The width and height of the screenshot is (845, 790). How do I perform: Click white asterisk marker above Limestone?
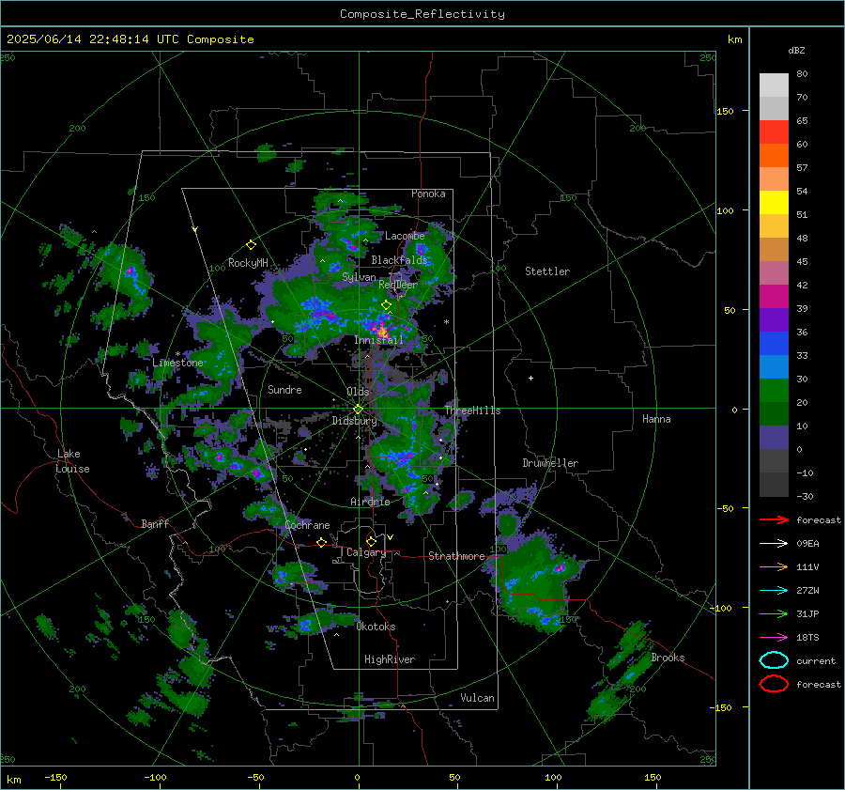click(177, 354)
